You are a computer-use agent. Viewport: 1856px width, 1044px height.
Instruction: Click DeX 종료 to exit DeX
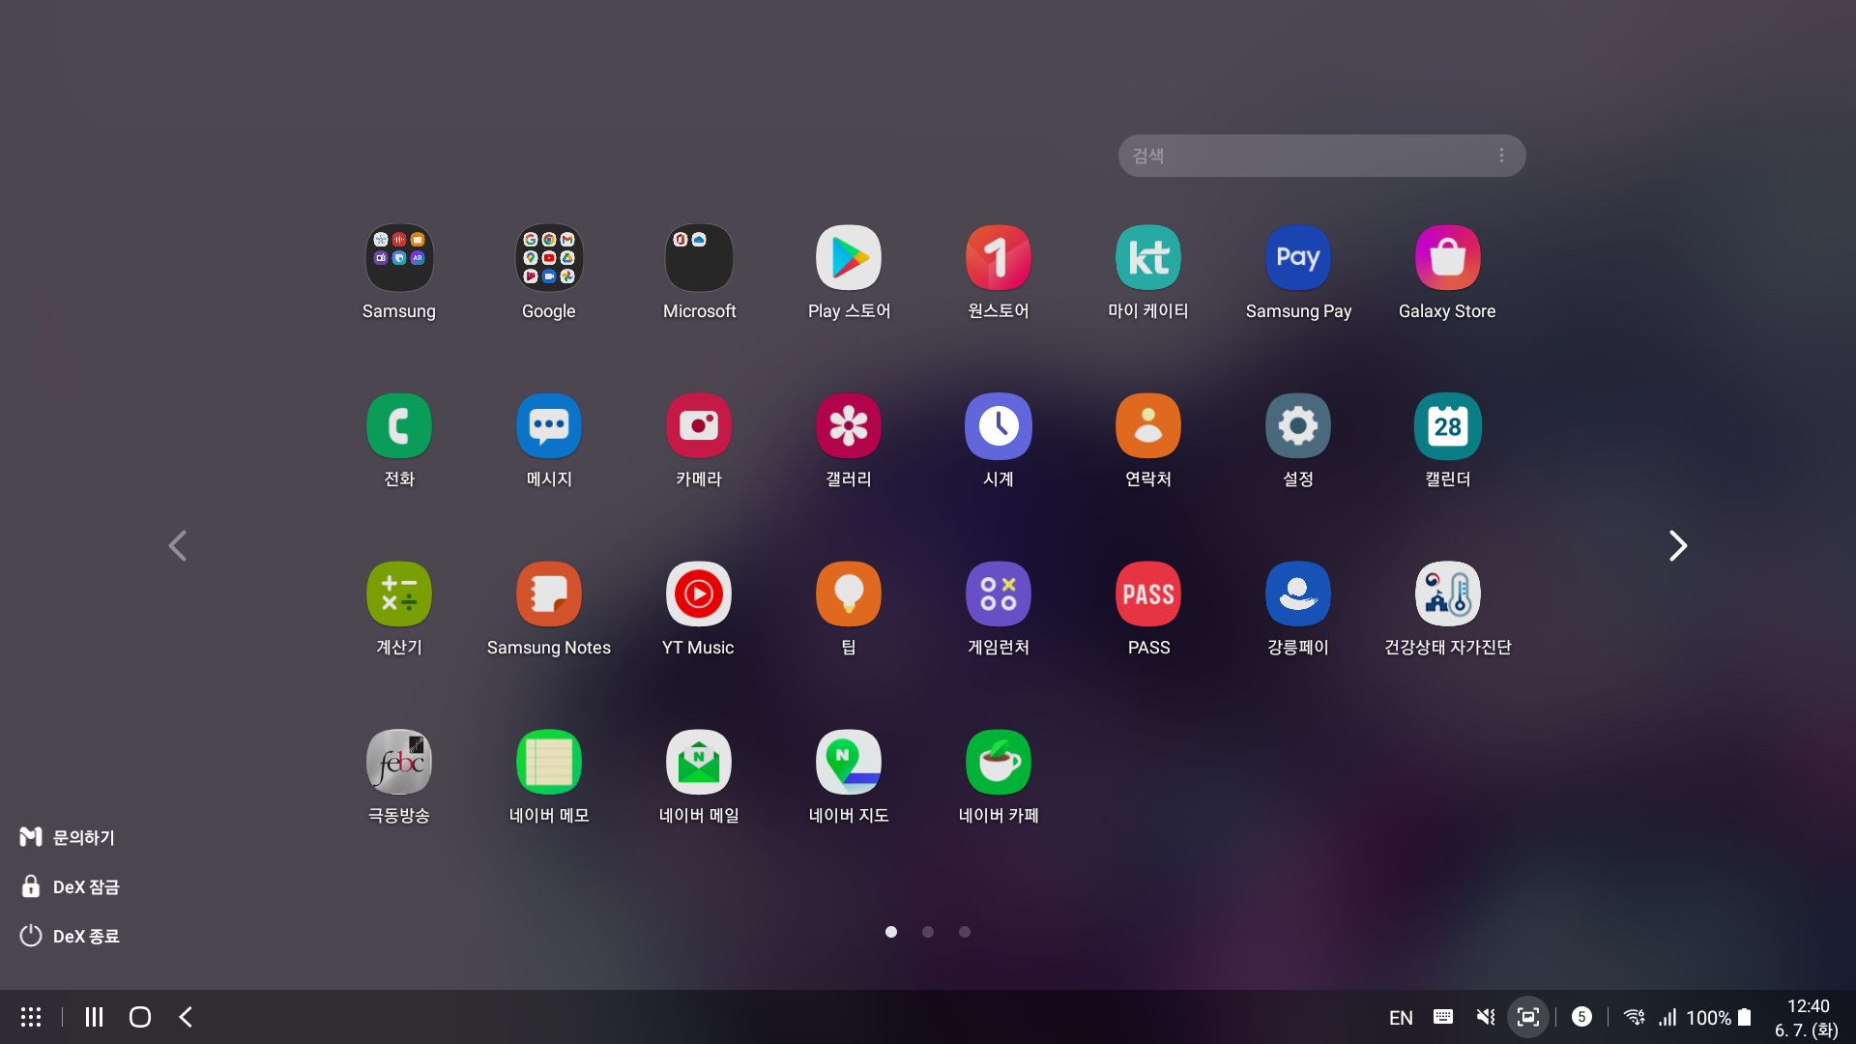coord(71,936)
